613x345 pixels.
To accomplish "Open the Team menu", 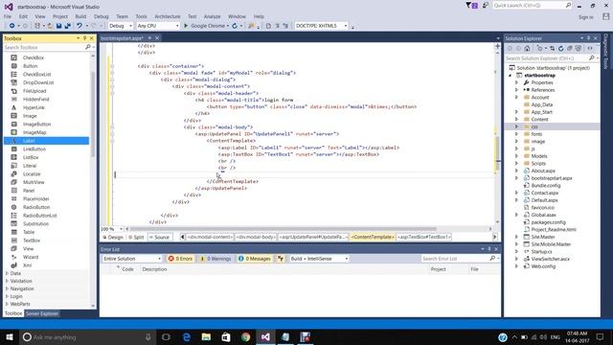I will pos(122,16).
